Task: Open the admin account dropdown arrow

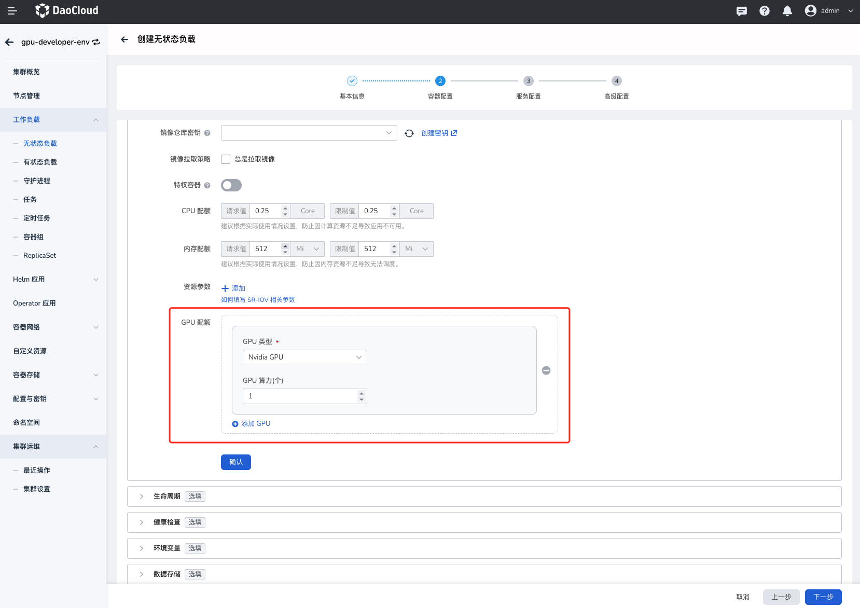Action: 851,11
